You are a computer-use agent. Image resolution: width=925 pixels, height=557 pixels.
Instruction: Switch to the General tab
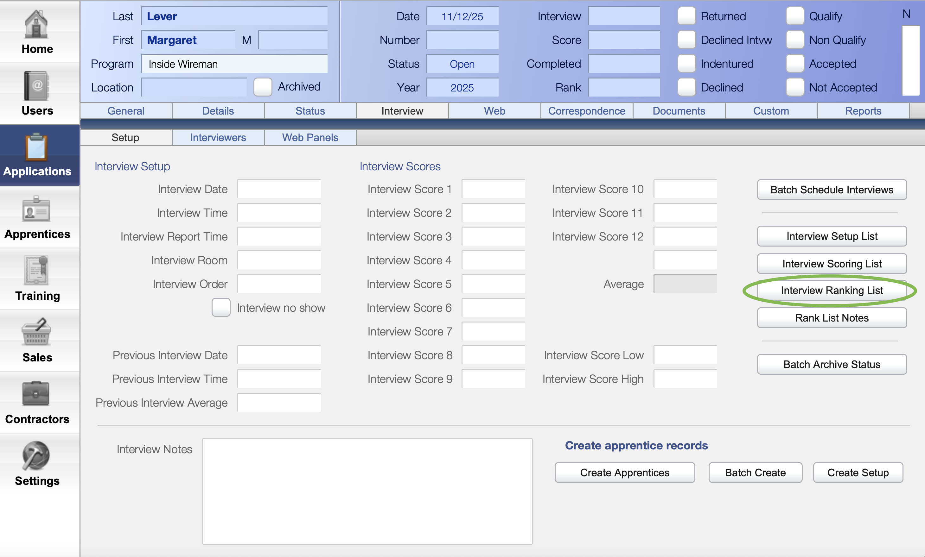point(126,111)
